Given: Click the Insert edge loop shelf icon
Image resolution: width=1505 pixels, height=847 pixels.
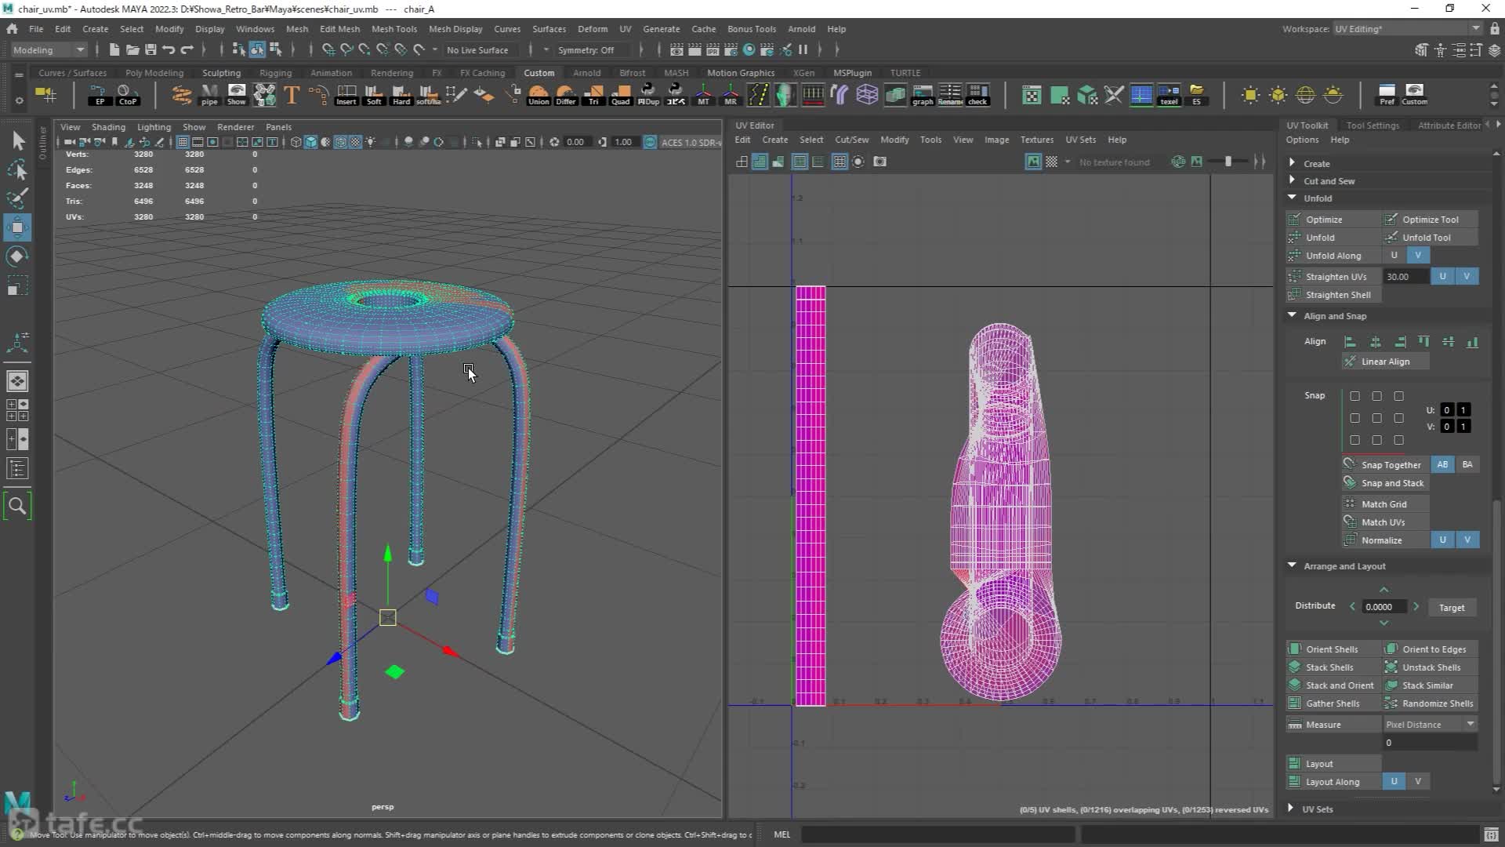Looking at the screenshot, I should (346, 95).
